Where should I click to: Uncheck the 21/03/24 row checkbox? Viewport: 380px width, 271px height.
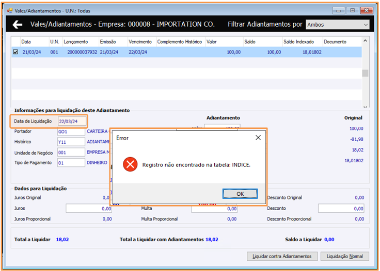pos(15,52)
